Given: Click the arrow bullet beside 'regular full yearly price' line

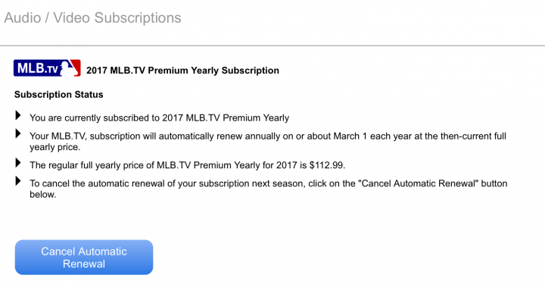Looking at the screenshot, I should [18, 162].
